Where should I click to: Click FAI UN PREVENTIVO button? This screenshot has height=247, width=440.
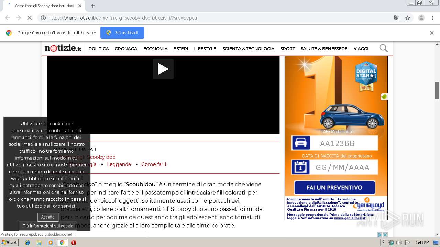pyautogui.click(x=334, y=188)
